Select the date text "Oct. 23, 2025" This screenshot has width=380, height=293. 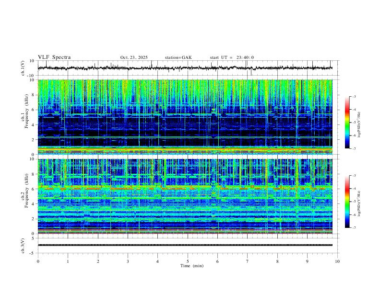pos(134,57)
